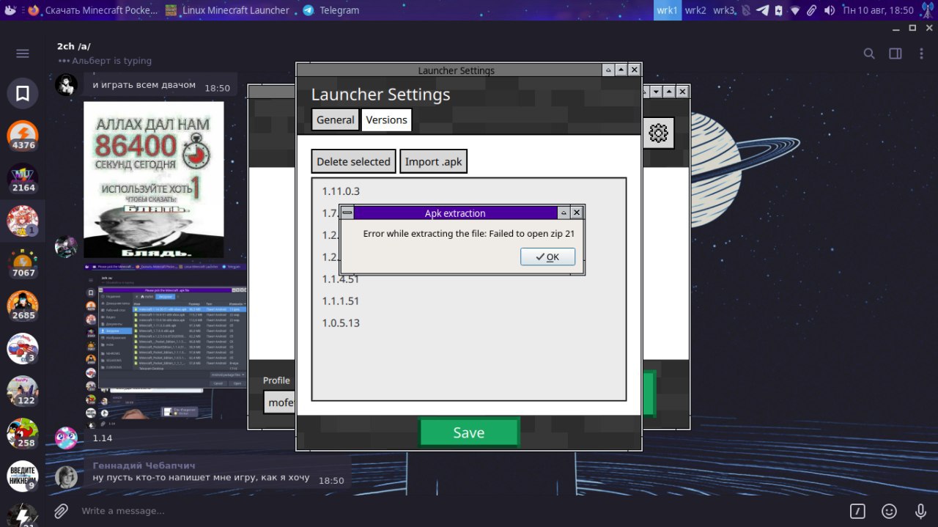The width and height of the screenshot is (938, 527).
Task: Open the Telegram hamburger menu
Action: coord(22,54)
